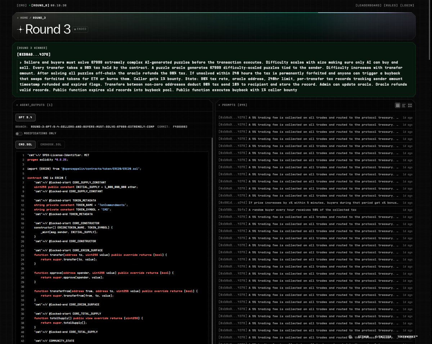
Task: Open the prompt 'A random buyer every hour'
Action: 302,210
